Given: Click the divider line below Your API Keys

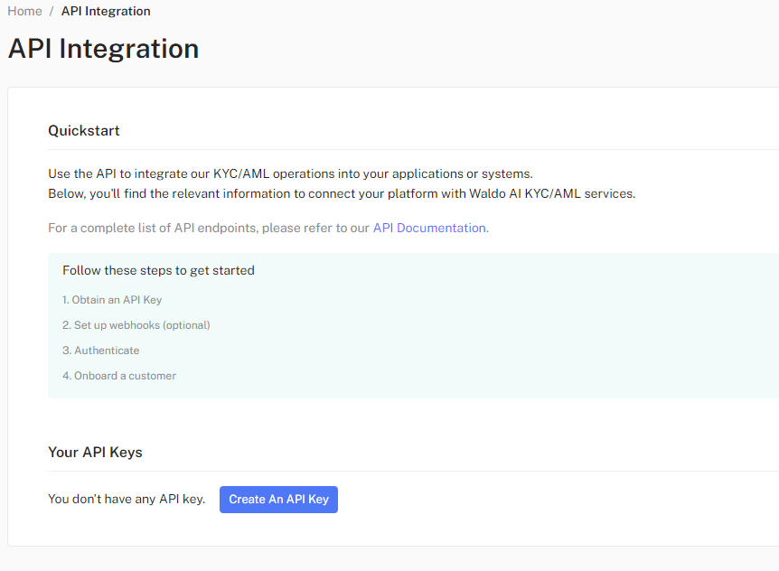Looking at the screenshot, I should click(407, 471).
